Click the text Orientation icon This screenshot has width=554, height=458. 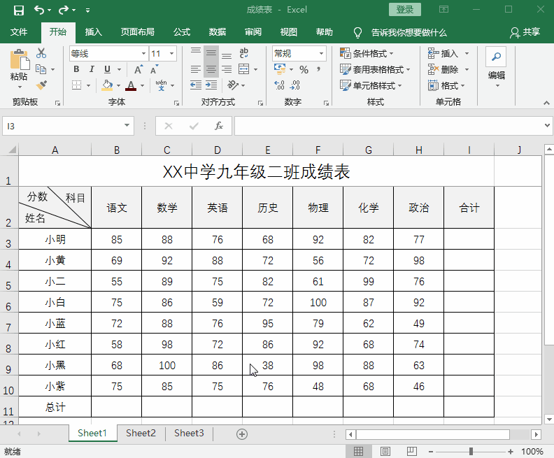click(233, 85)
